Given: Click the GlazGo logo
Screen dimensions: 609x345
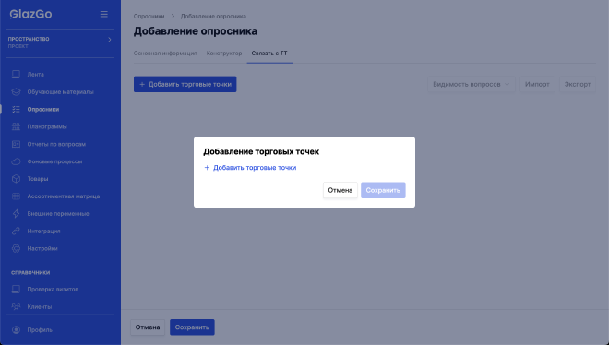Looking at the screenshot, I should (30, 14).
